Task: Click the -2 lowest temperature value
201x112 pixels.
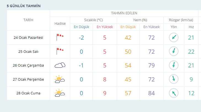Action: coord(81,37)
